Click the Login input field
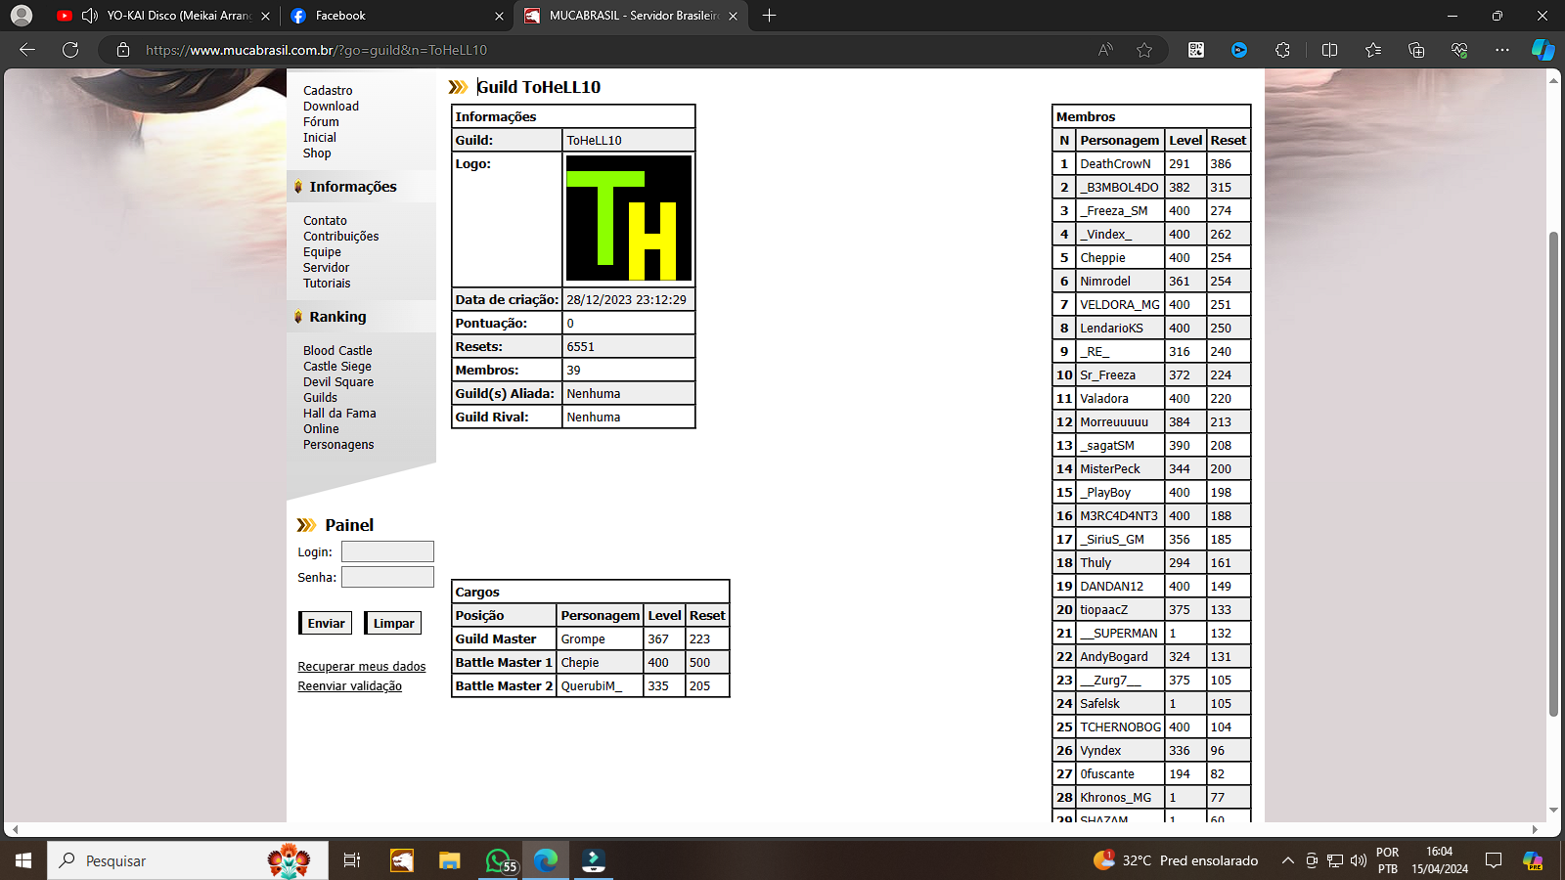This screenshot has width=1565, height=880. [387, 552]
